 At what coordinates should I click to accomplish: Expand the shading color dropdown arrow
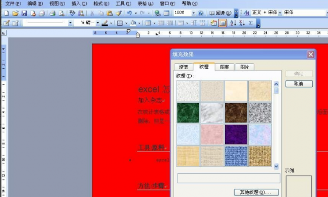pyautogui.click(x=139, y=23)
